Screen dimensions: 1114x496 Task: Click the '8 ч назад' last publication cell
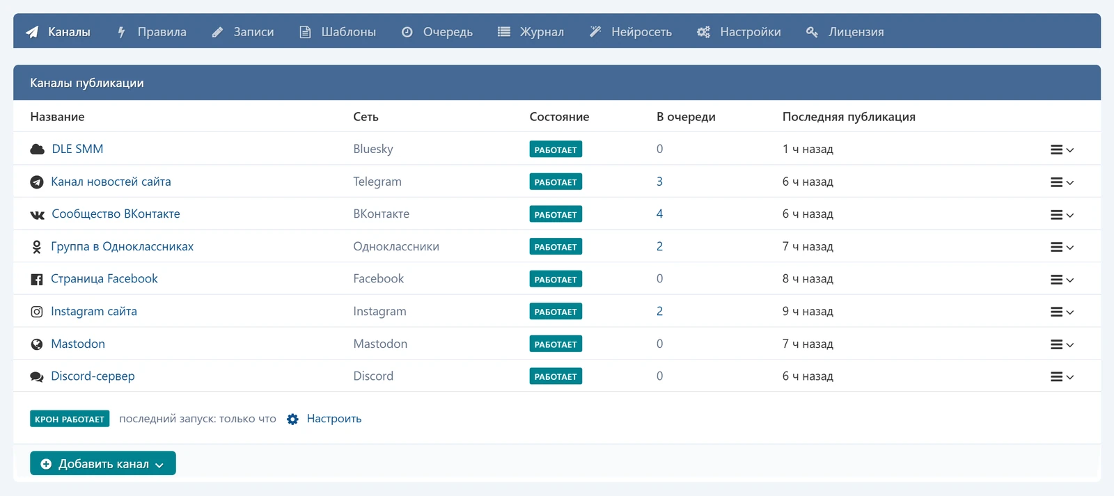point(808,278)
